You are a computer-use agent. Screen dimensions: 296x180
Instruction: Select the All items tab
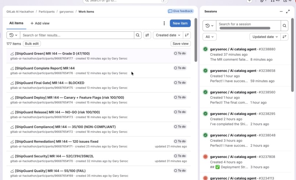pos(16,23)
